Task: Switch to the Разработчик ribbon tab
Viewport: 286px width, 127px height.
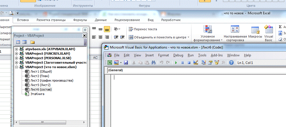Action: coord(171,20)
